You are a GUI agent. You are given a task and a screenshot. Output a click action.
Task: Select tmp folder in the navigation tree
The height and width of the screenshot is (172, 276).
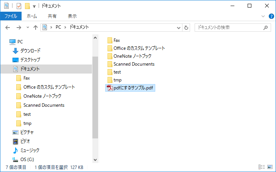tap(27, 123)
